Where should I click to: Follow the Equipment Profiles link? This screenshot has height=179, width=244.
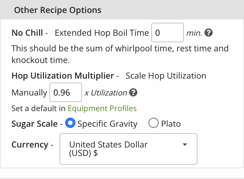click(x=102, y=108)
